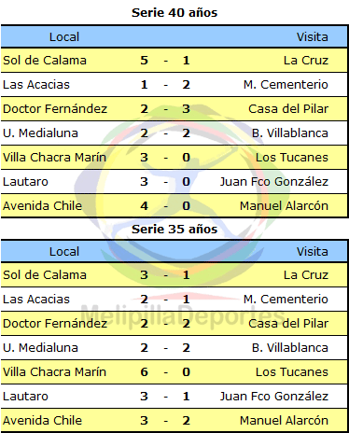Click Doctor Fernández in Serie 35 table
The height and width of the screenshot is (433, 349).
point(55,324)
